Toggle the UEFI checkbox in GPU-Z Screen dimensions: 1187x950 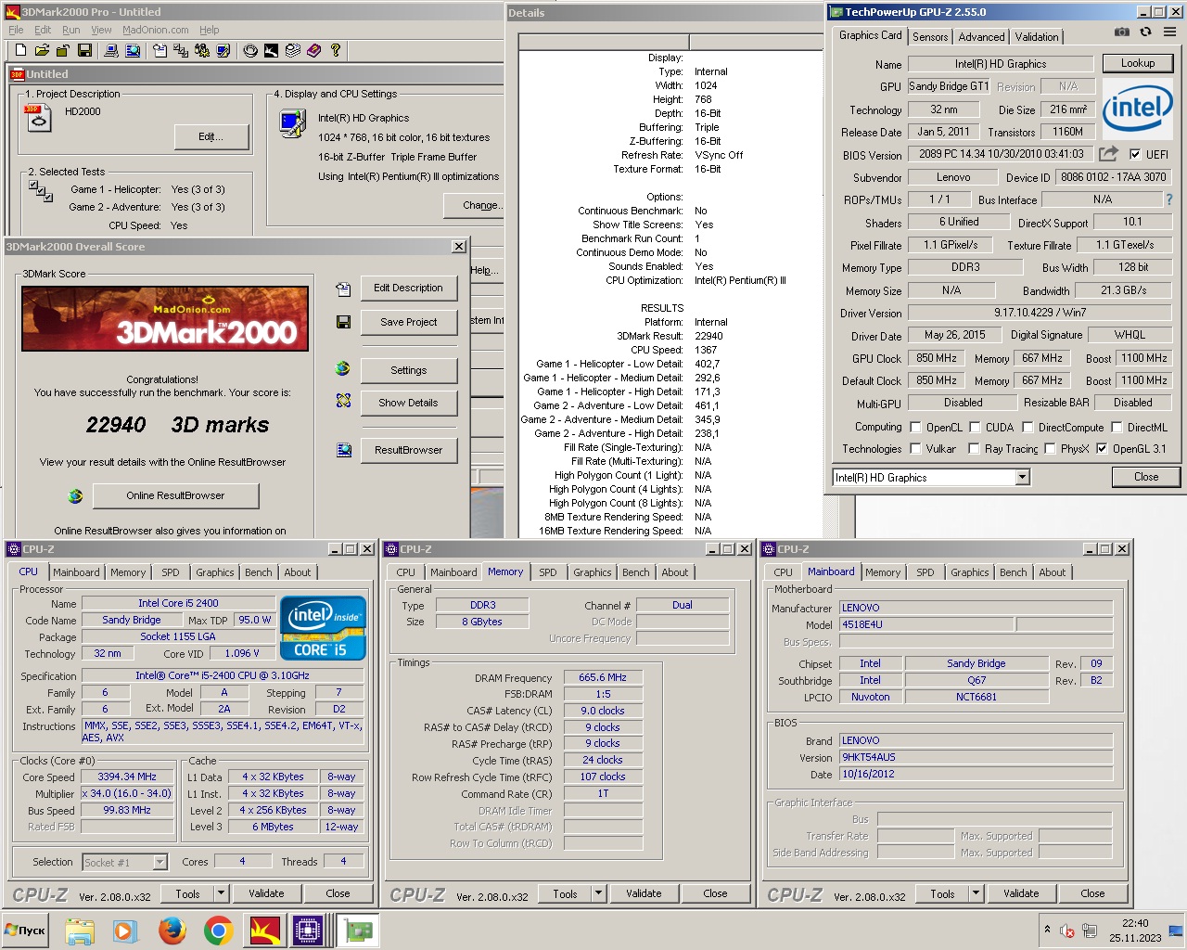(1134, 155)
